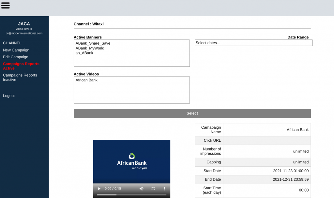Select sp_ABank banner option
The height and width of the screenshot is (198, 334).
(84, 53)
